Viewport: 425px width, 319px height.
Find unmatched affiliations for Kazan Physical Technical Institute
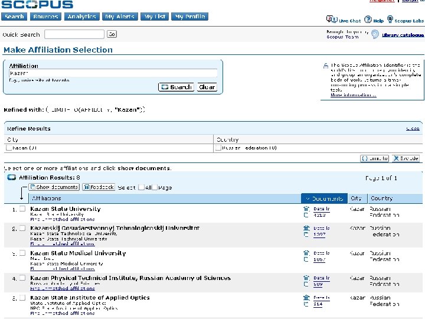tap(63, 288)
